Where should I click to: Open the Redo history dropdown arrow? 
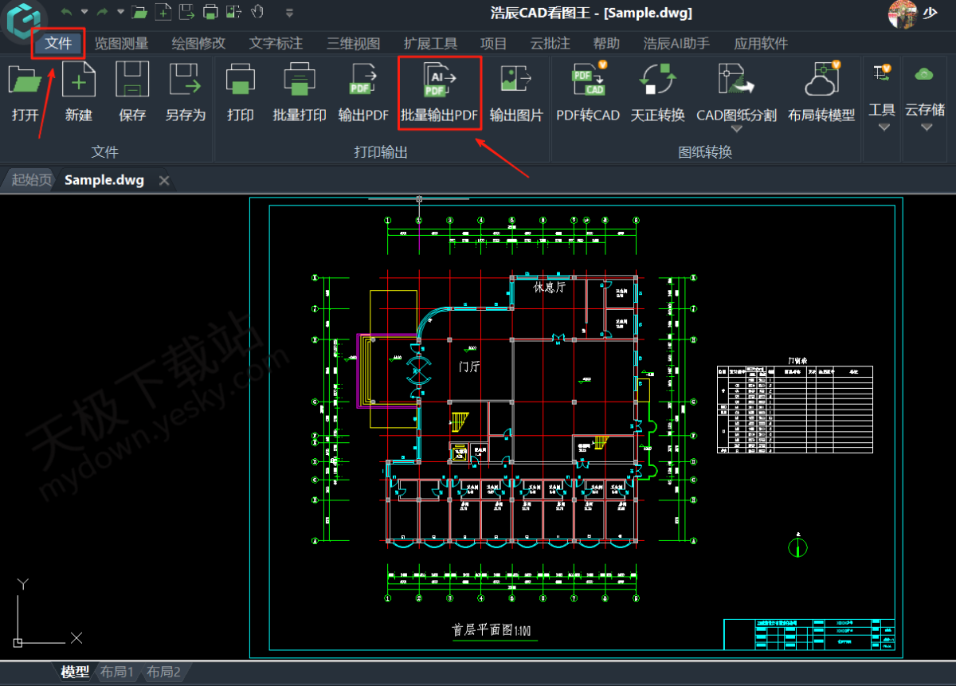coord(120,13)
